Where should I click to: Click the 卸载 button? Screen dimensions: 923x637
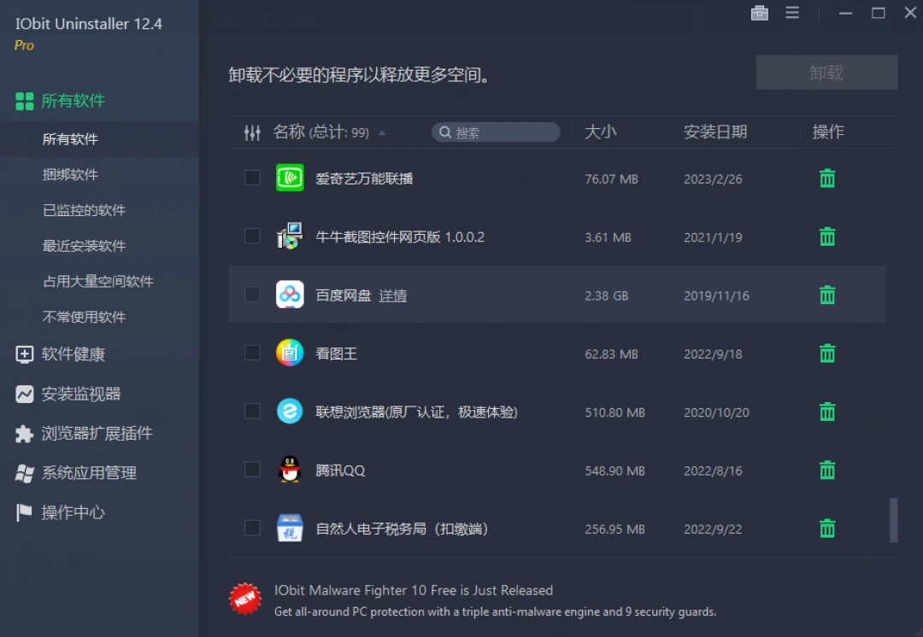tap(826, 73)
